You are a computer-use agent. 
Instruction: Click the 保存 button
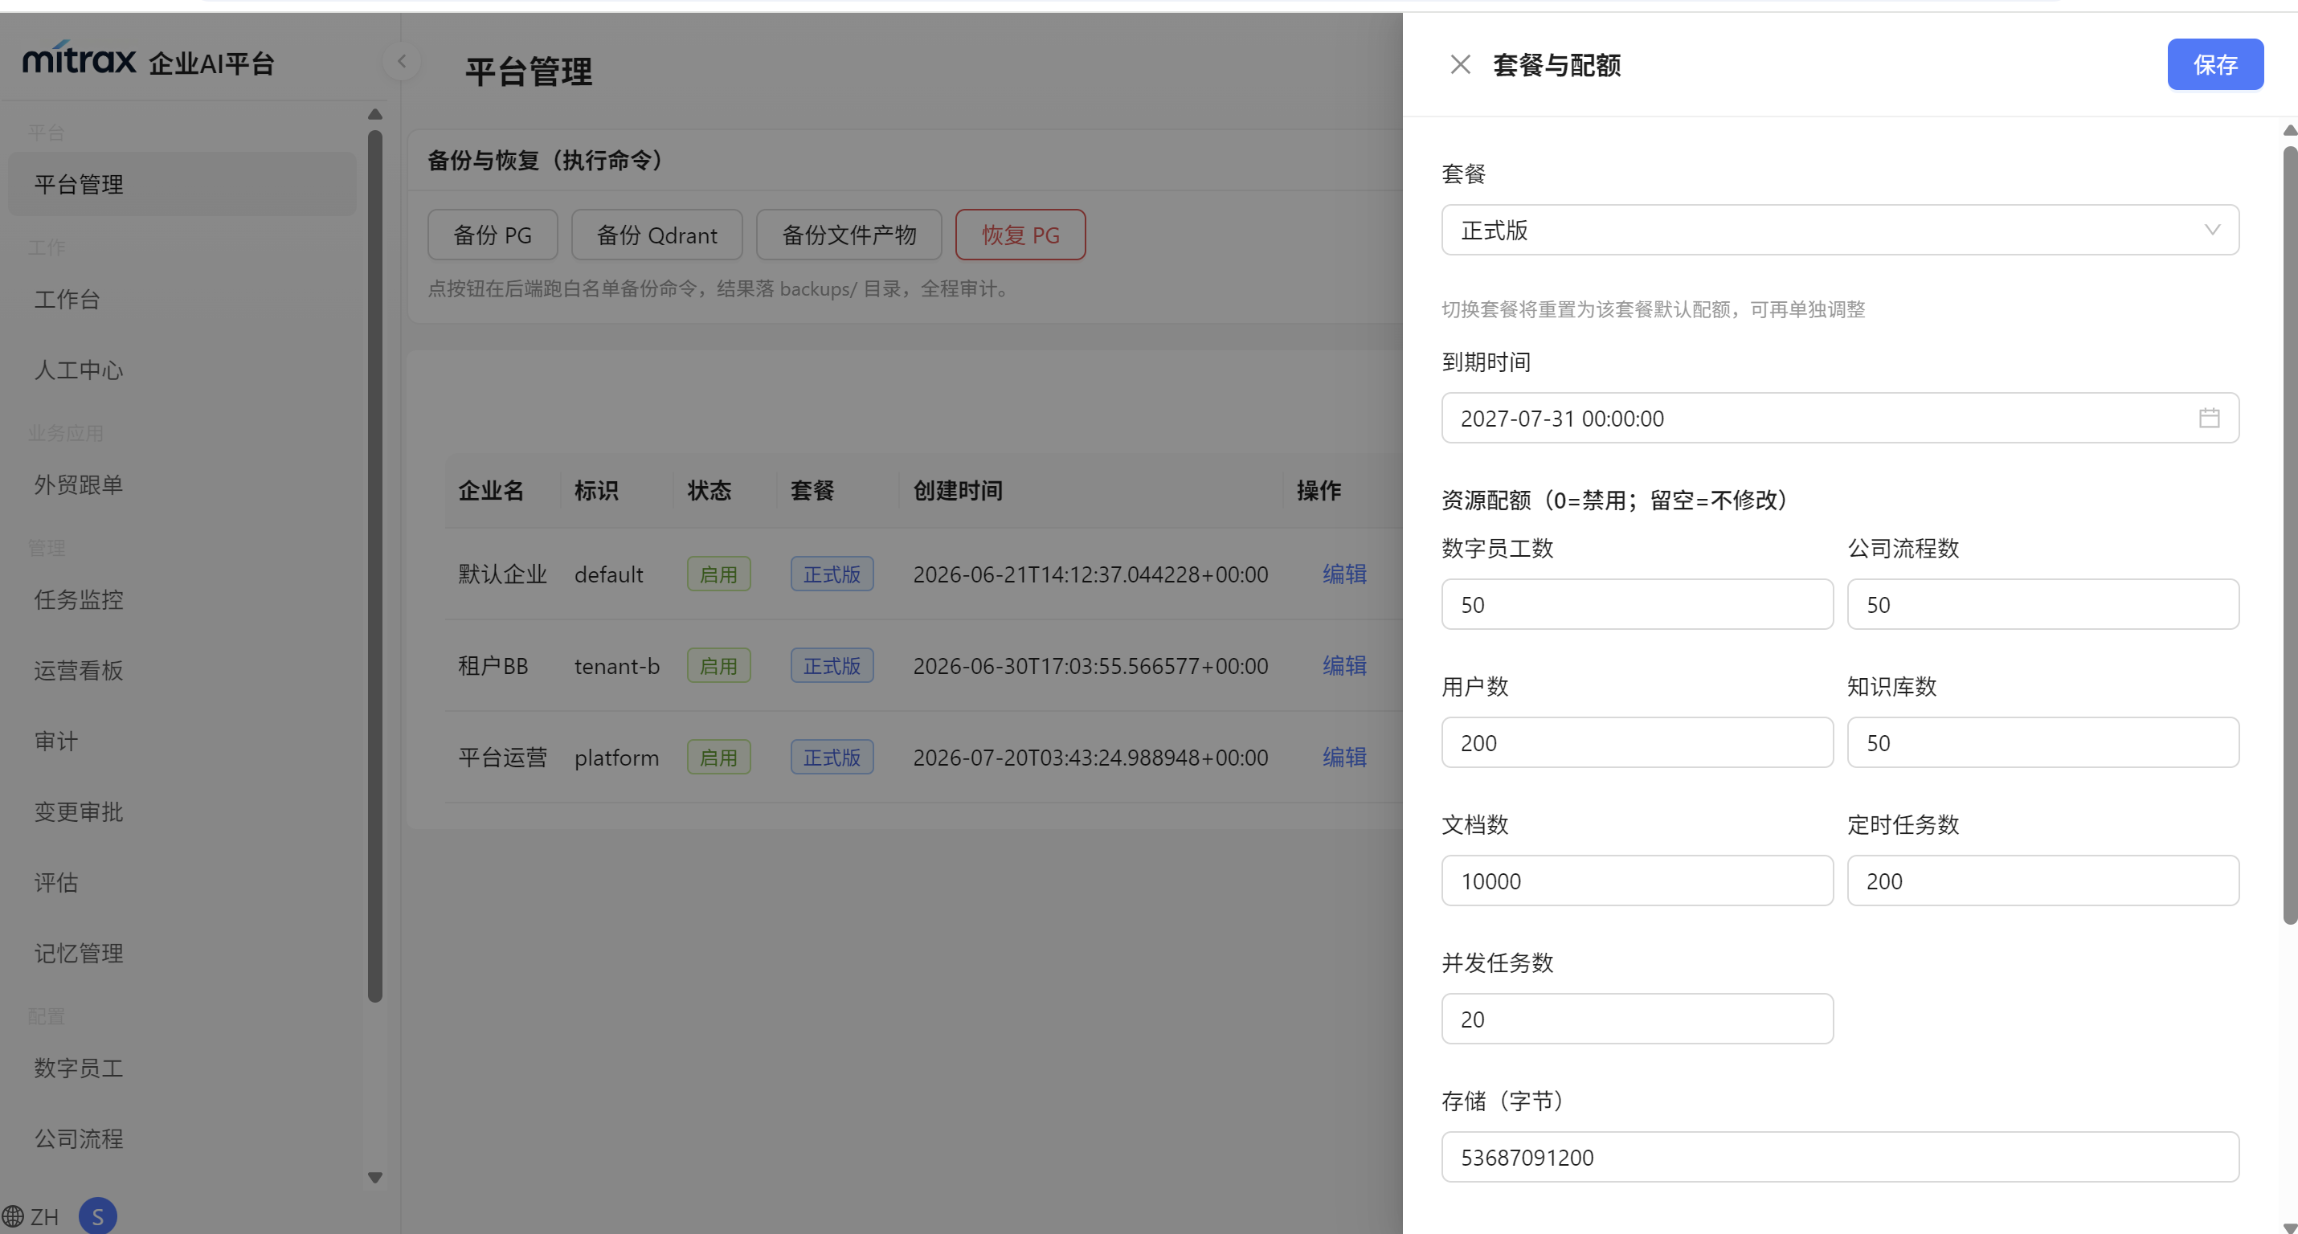(x=2215, y=64)
